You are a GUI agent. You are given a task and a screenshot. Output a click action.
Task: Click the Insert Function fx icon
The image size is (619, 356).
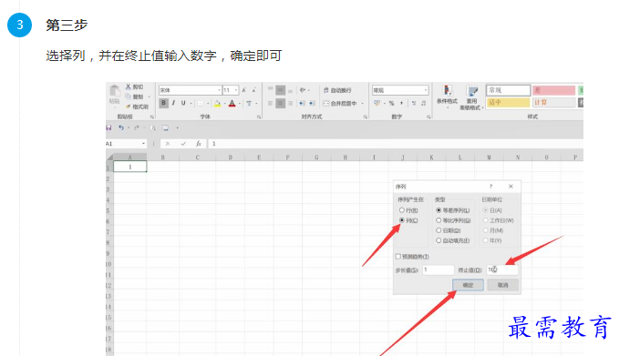coord(199,144)
